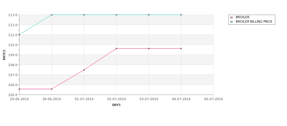
Task: Click BROILER marker on 01-07-2016
Action: (x=84, y=70)
